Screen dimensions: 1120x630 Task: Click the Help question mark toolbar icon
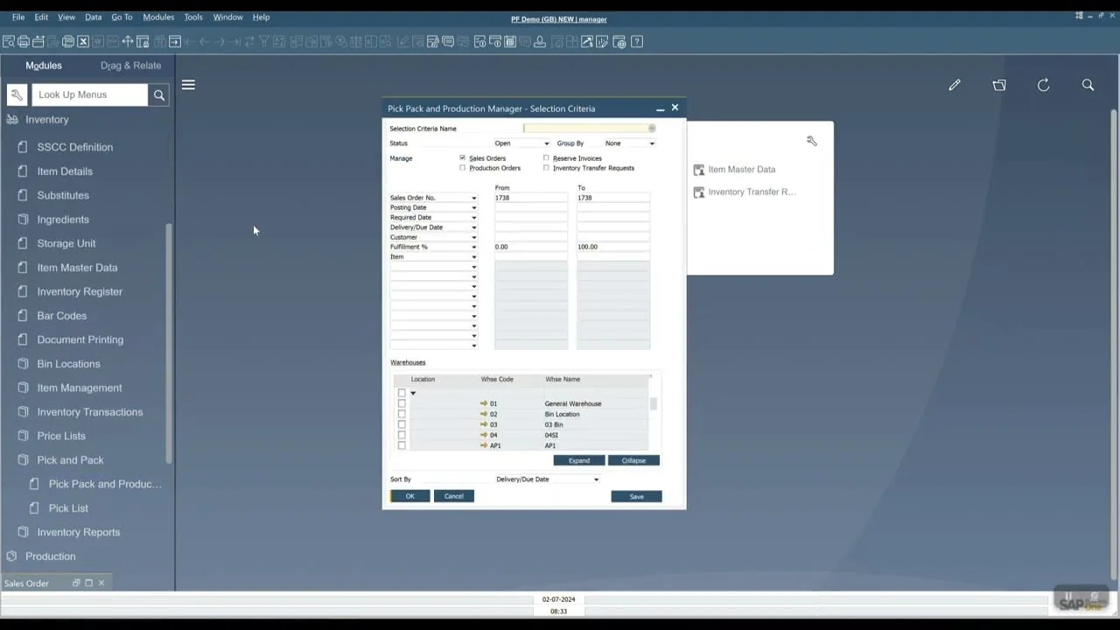[637, 41]
